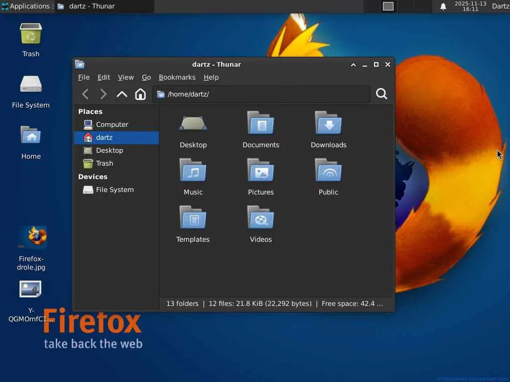Open the Documents folder

click(260, 130)
